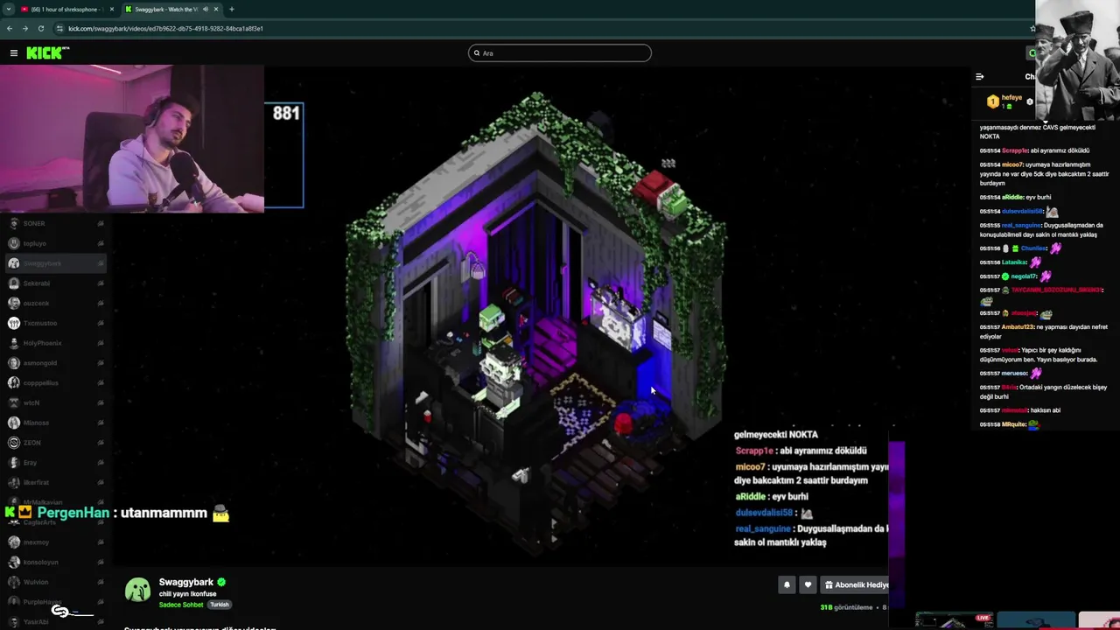Toggle the notification bell button
Viewport: 1120px width, 630px height.
[x=787, y=584]
